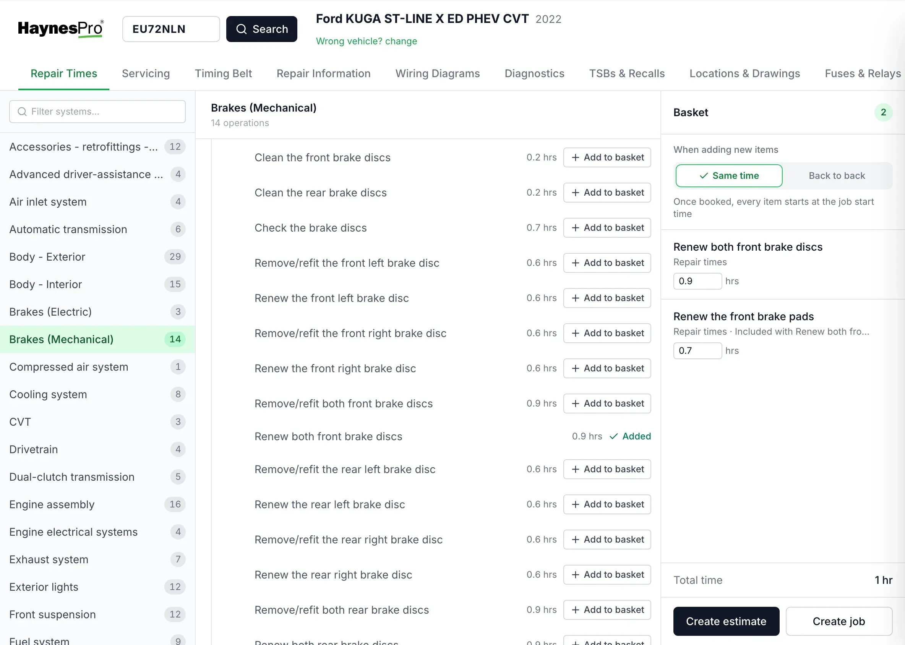Open Locations & Drawings tab

tap(744, 73)
